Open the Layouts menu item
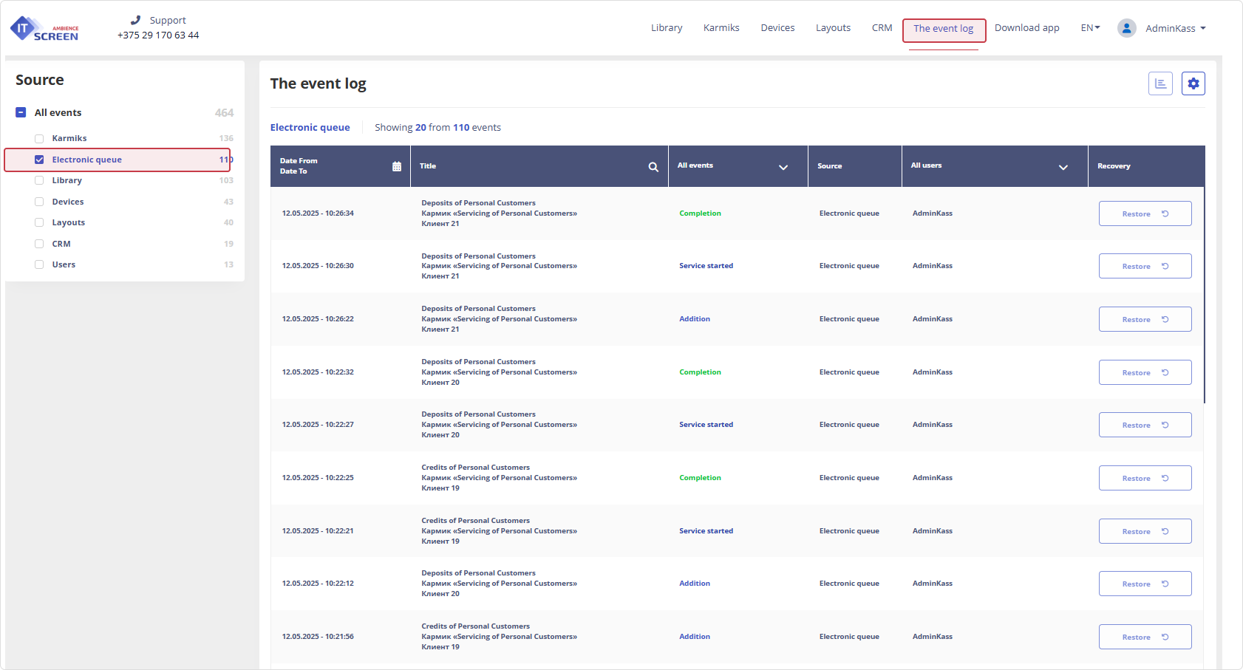The height and width of the screenshot is (670, 1243). [x=833, y=28]
